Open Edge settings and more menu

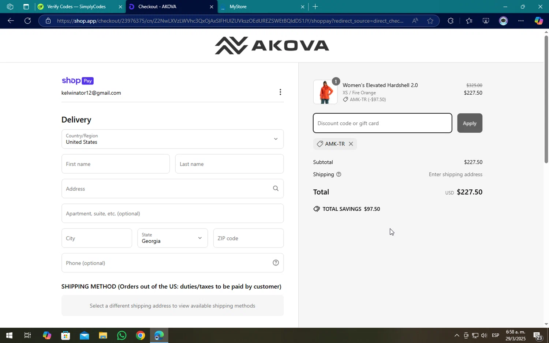(x=521, y=21)
